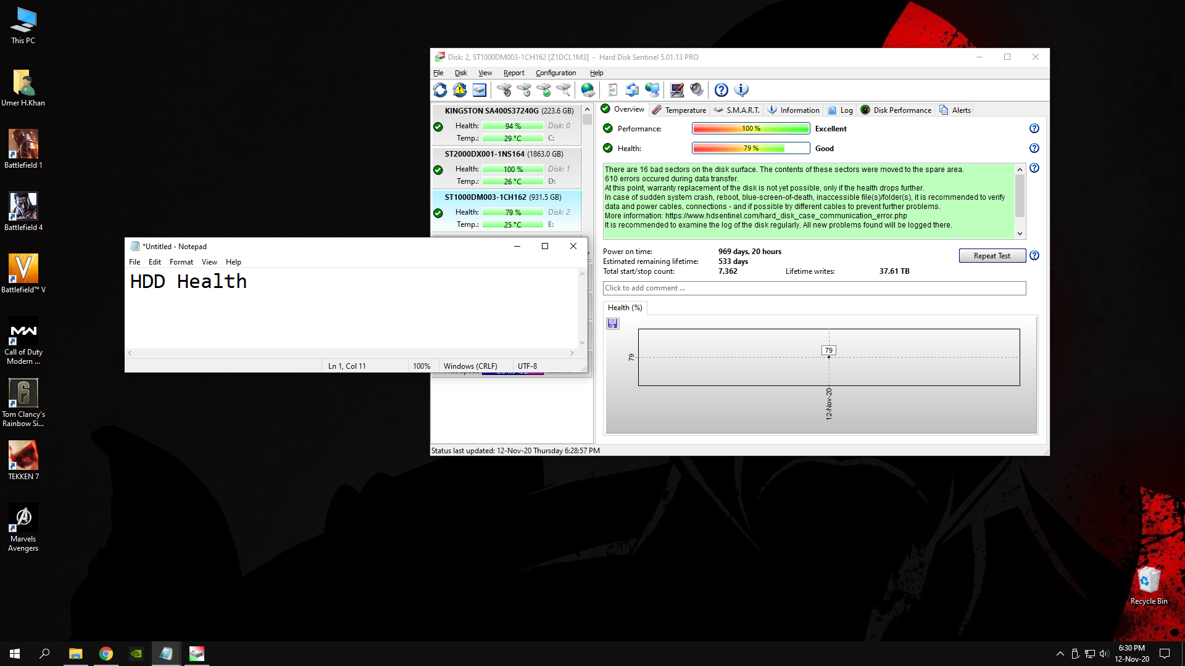Click the hard disk hardware self-test icon

[x=504, y=90]
